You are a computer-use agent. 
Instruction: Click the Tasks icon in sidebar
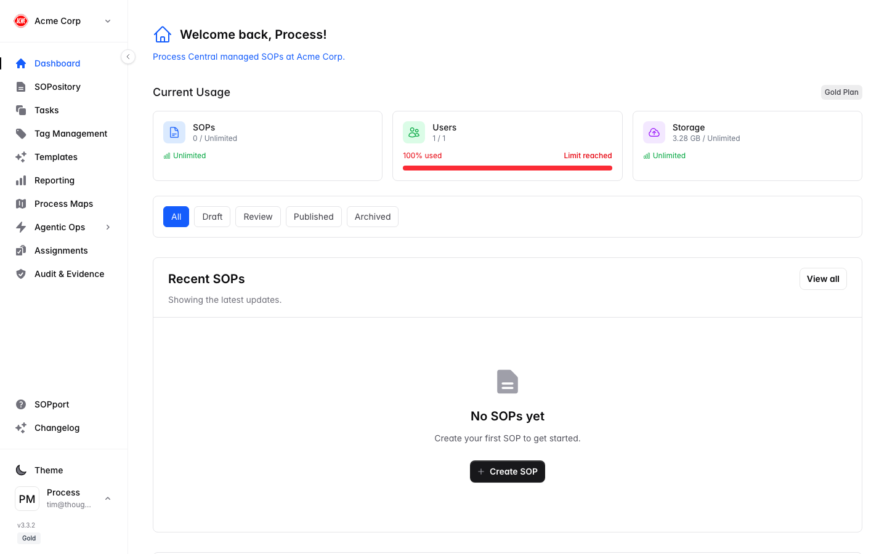(21, 110)
